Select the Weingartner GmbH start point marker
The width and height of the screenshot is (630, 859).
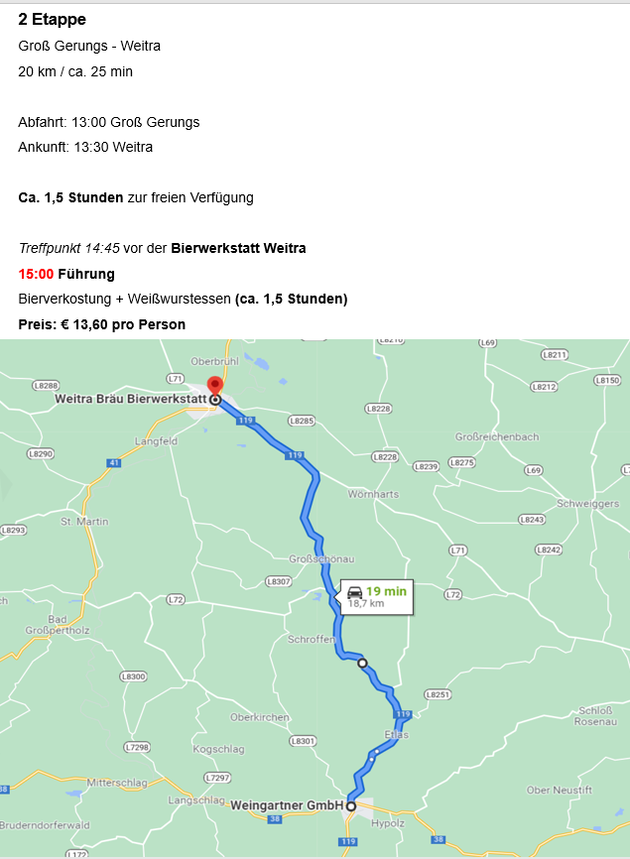click(x=350, y=805)
